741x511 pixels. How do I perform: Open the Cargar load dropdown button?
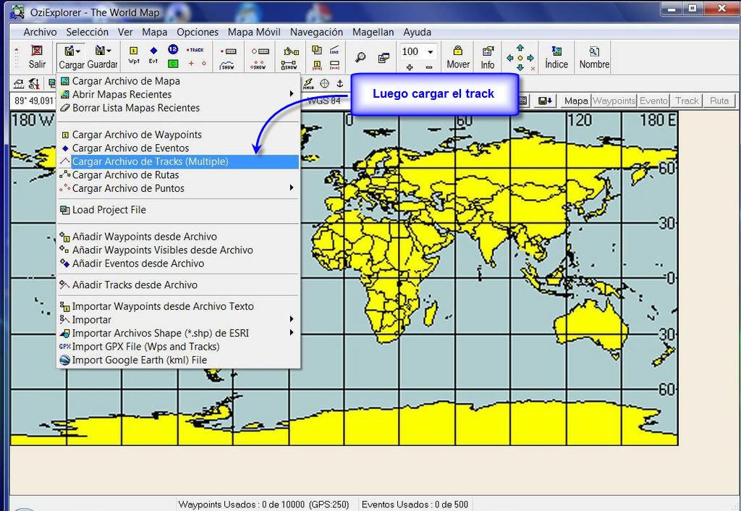72,57
